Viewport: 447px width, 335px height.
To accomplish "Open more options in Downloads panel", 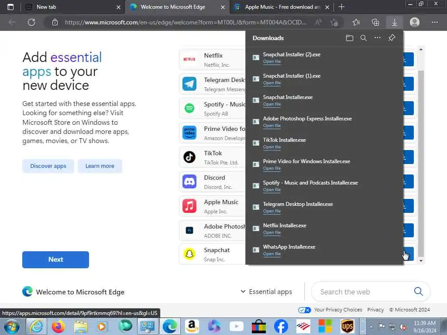I will click(x=378, y=38).
